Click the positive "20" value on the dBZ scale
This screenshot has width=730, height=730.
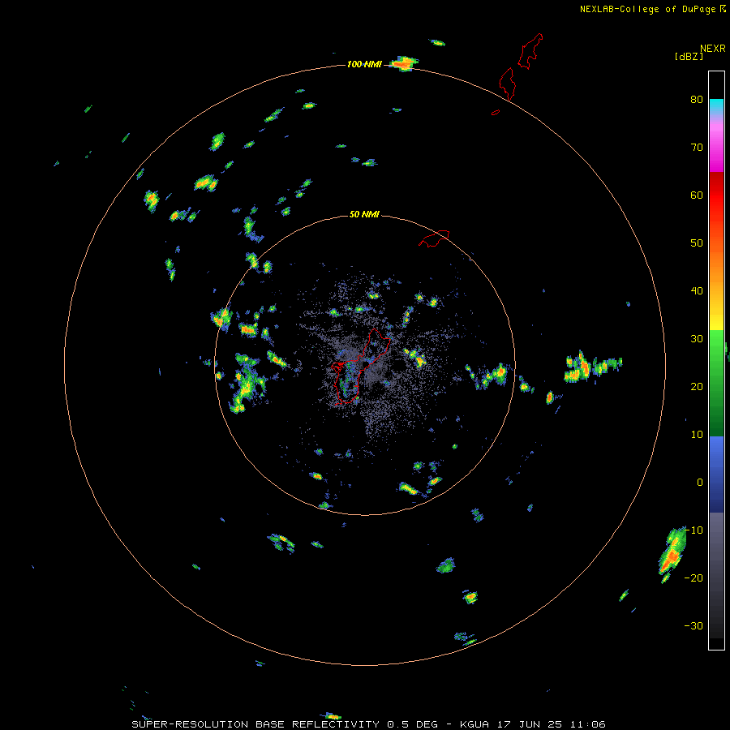coord(697,386)
